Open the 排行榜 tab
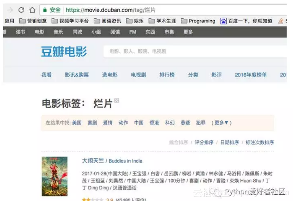The image size is (293, 201). coord(167,75)
